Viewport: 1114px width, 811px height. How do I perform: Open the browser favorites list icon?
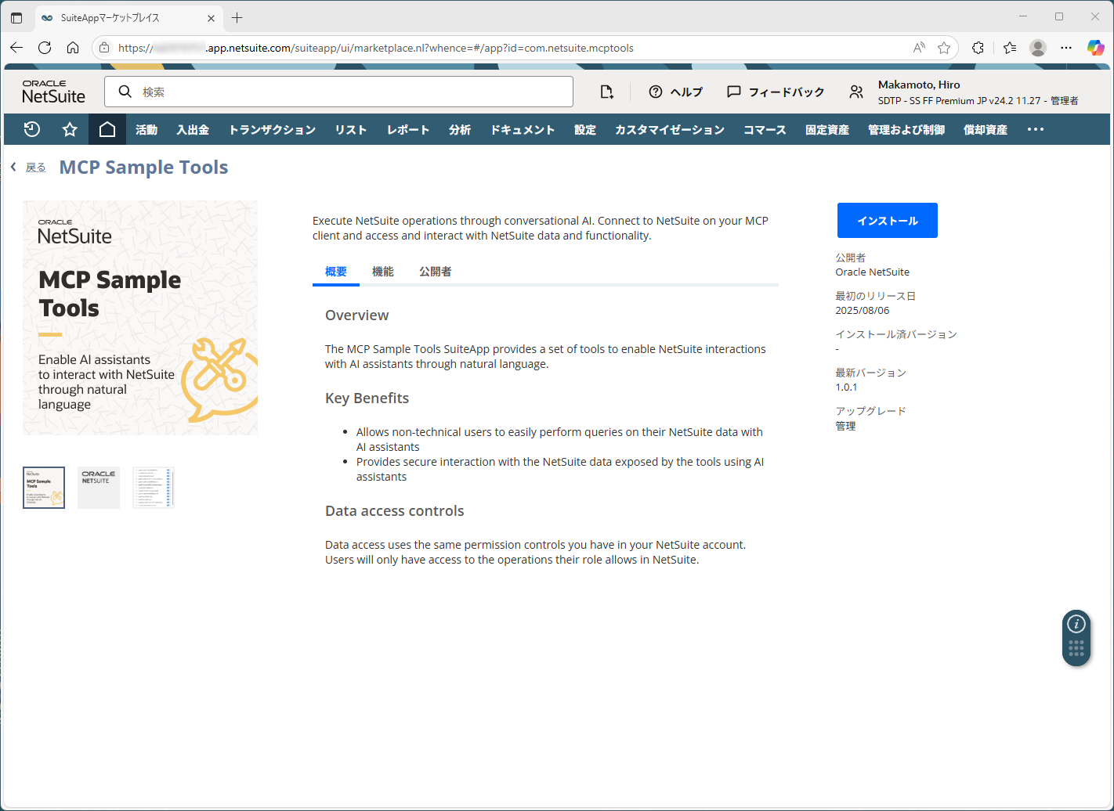coord(1010,48)
